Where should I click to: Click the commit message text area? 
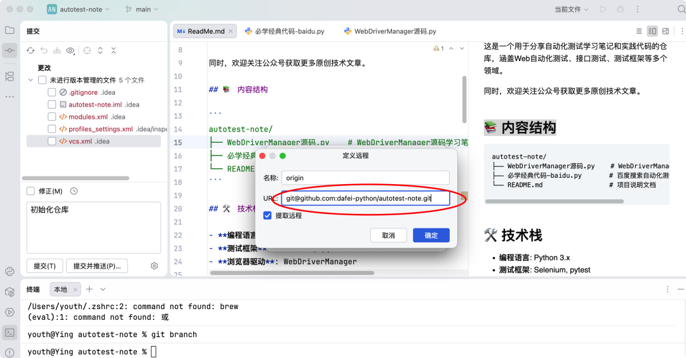click(93, 227)
